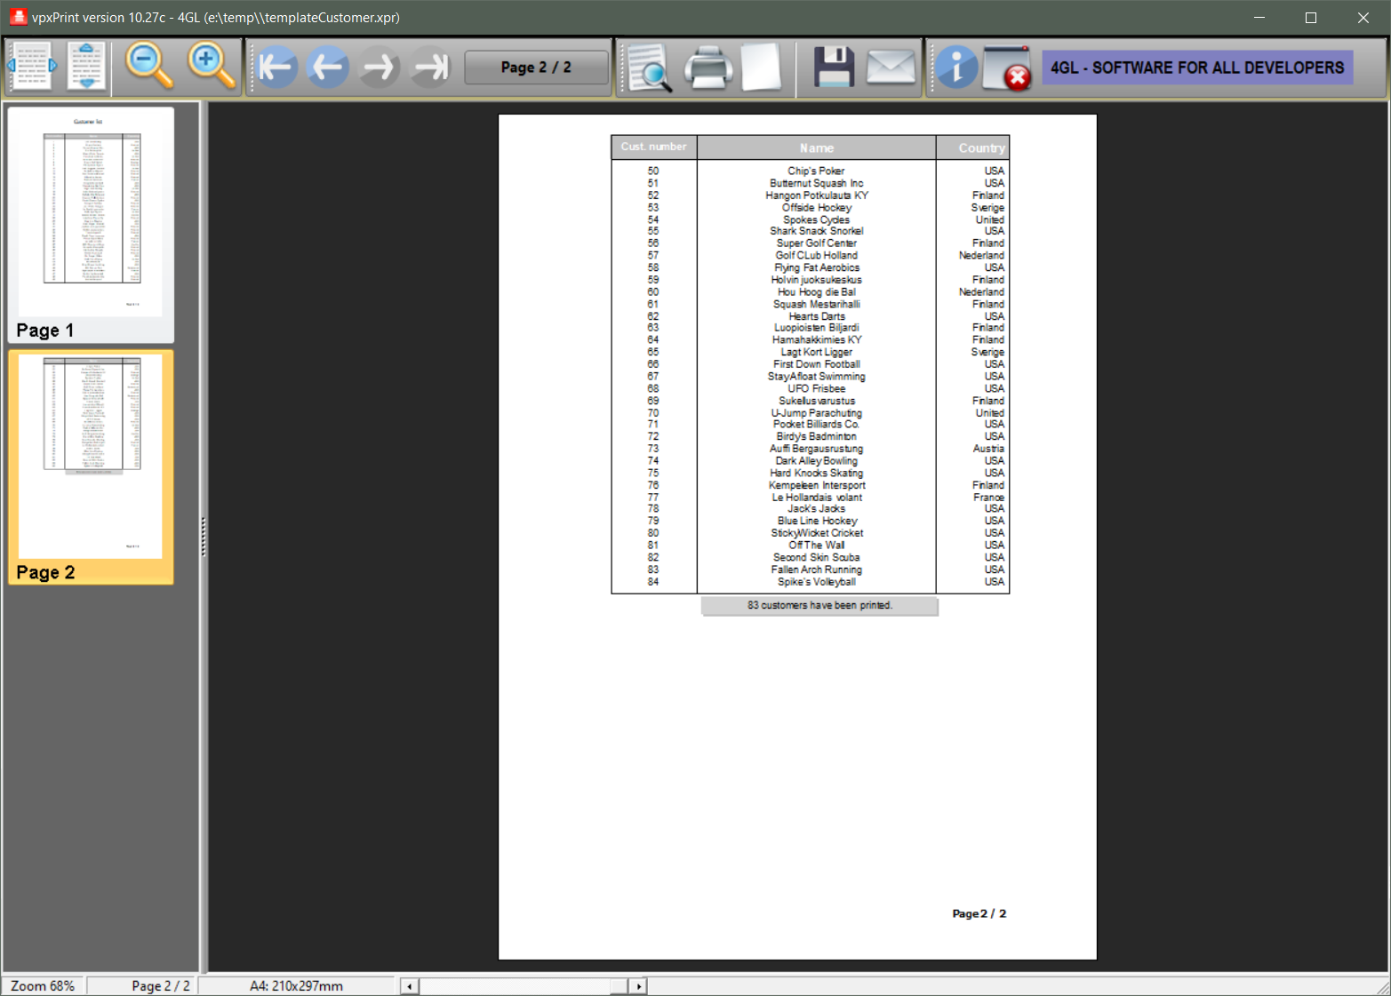Open the info about icon
This screenshot has width=1391, height=996.
pos(956,68)
